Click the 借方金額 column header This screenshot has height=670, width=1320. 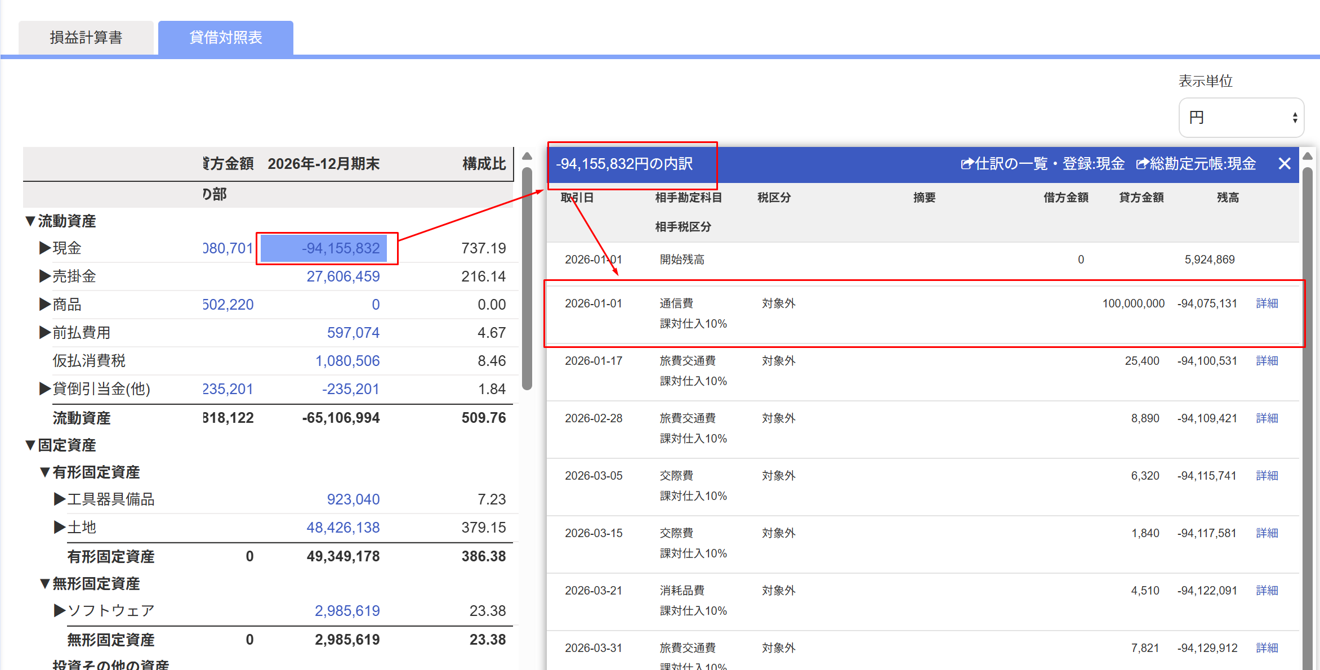tap(1065, 198)
